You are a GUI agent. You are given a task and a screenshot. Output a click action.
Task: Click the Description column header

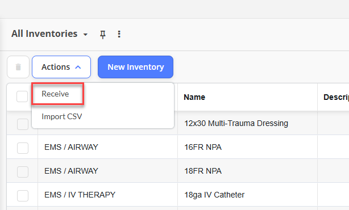(336, 97)
